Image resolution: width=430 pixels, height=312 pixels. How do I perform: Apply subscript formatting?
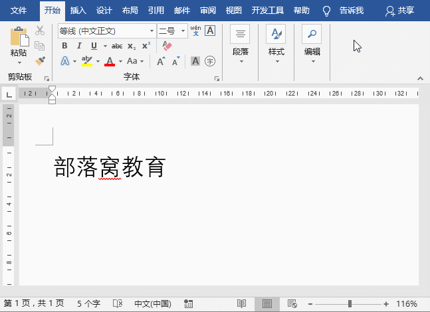(x=132, y=46)
